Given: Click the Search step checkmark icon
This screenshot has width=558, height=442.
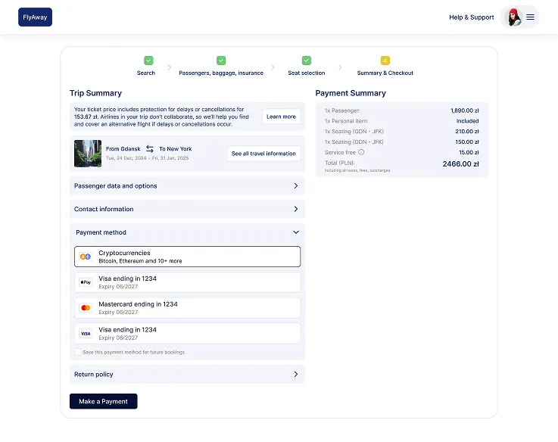Looking at the screenshot, I should (148, 61).
